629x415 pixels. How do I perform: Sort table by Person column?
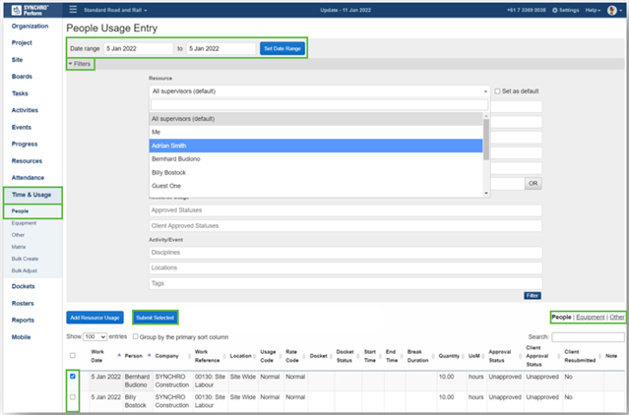133,355
